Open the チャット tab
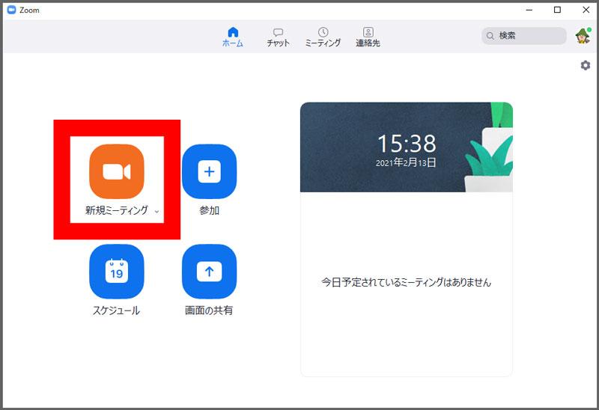The image size is (599, 410). pyautogui.click(x=278, y=37)
